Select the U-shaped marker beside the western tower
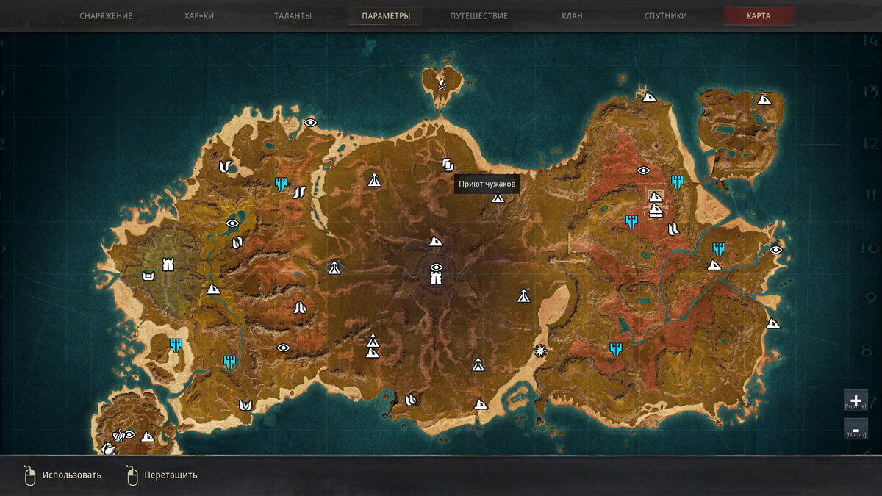This screenshot has width=882, height=496. click(x=148, y=276)
